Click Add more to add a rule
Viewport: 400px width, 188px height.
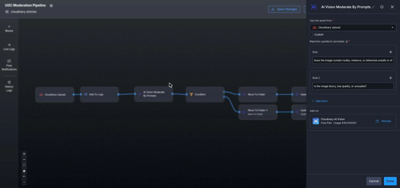320,101
